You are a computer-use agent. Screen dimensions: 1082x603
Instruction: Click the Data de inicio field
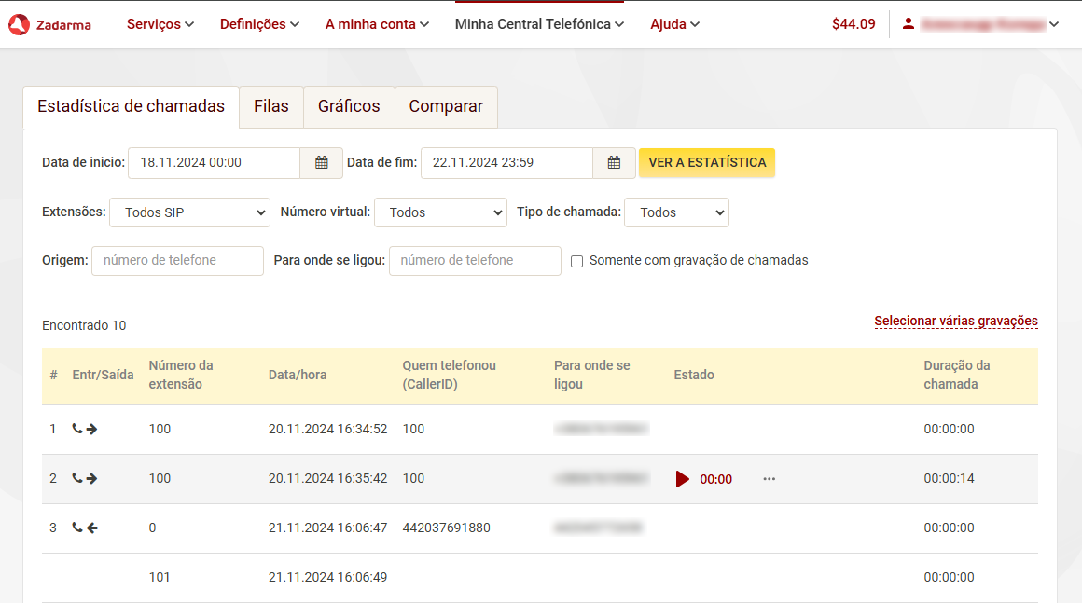214,163
